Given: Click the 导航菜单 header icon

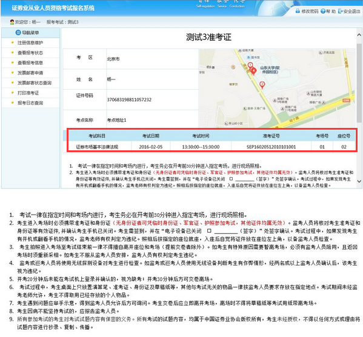Looking at the screenshot, I should [18, 33].
